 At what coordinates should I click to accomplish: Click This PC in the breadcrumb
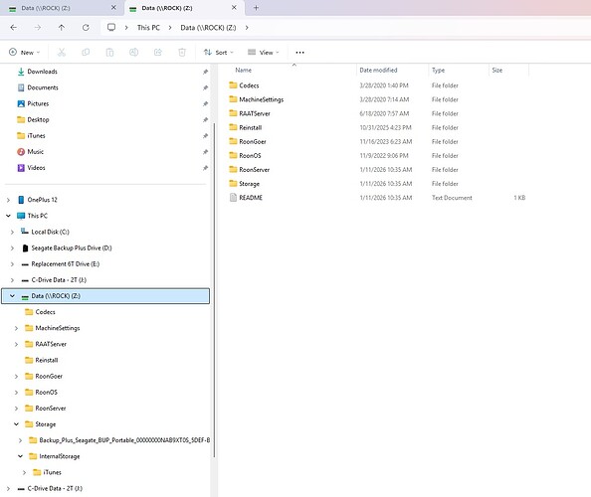(x=148, y=28)
